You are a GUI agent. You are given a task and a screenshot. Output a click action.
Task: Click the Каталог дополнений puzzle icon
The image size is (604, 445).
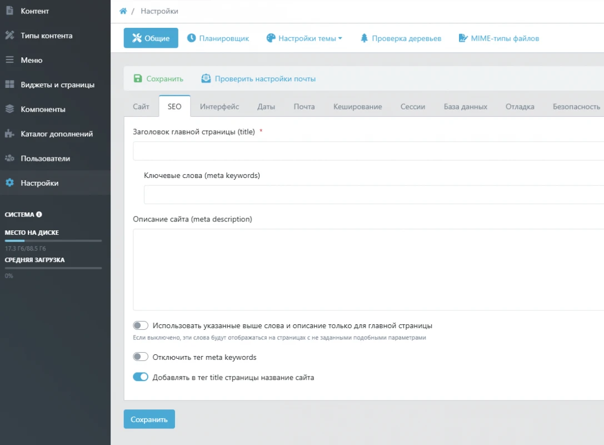(x=9, y=133)
